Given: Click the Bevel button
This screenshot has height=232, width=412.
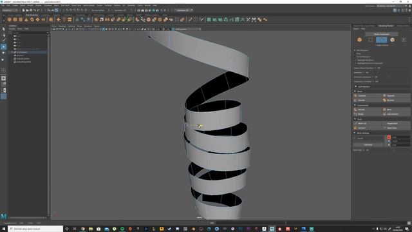Looking at the screenshot, I should 396,110.
